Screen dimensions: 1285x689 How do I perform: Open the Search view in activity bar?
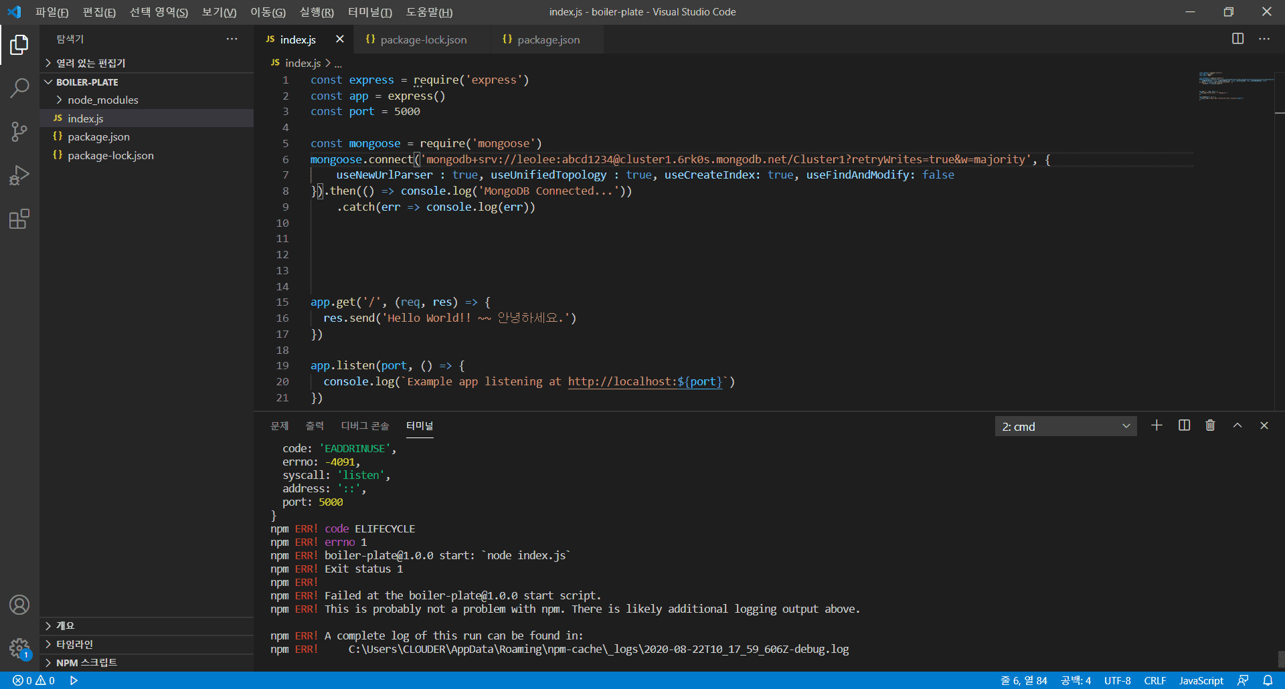point(19,88)
